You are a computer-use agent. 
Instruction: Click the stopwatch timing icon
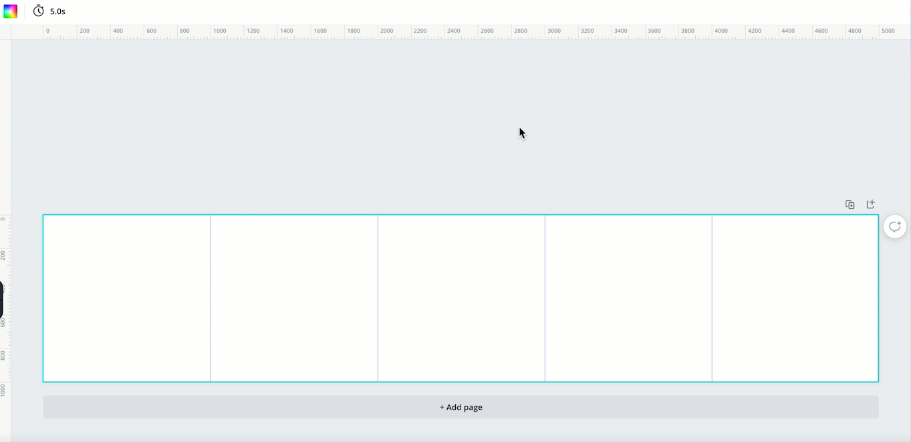(x=39, y=11)
